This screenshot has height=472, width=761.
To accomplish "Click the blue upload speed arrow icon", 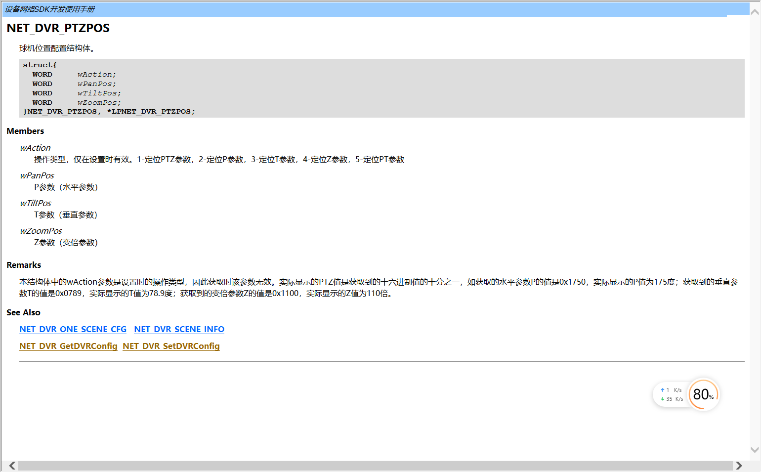I will [662, 389].
